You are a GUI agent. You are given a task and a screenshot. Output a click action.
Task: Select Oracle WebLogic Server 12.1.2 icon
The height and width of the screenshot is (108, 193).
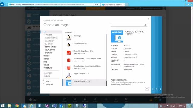click(x=68, y=53)
